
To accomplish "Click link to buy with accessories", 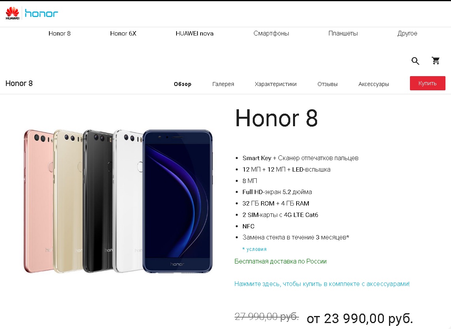I will [322, 284].
